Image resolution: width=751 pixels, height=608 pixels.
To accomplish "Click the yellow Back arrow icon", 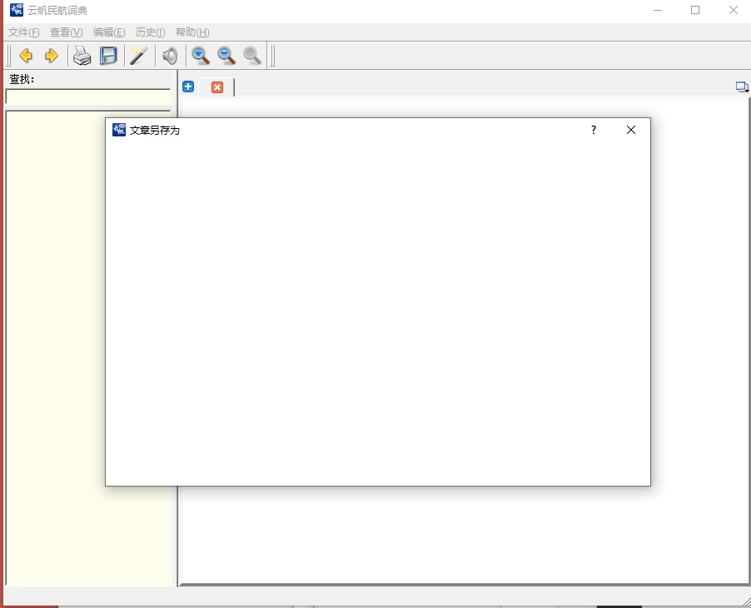I will click(26, 56).
